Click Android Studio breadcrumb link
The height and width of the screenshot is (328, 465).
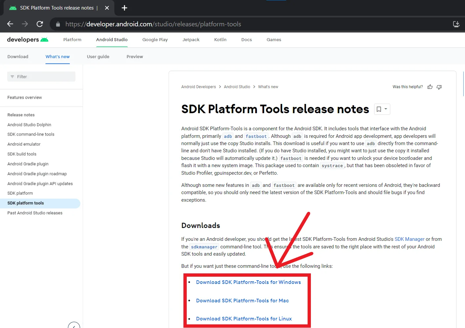point(237,87)
